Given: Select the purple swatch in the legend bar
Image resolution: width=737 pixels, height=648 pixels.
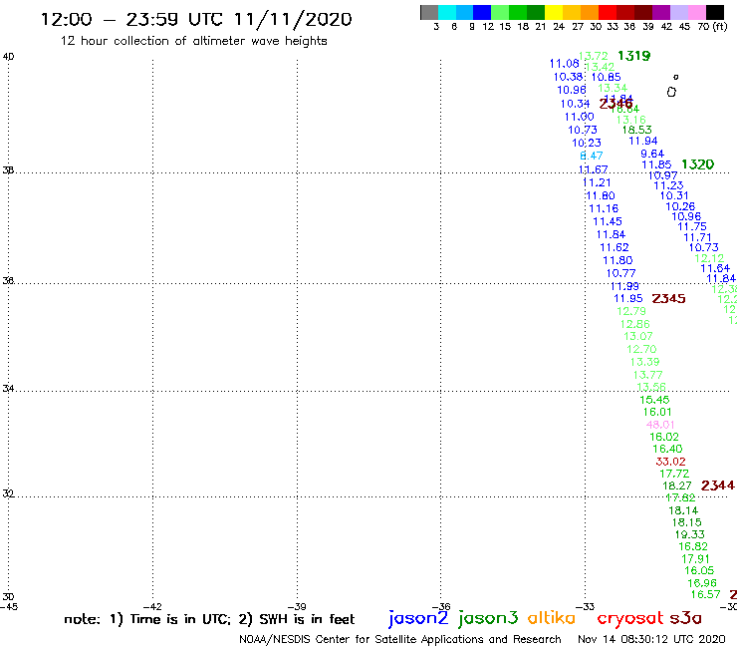Looking at the screenshot, I should click(661, 12).
